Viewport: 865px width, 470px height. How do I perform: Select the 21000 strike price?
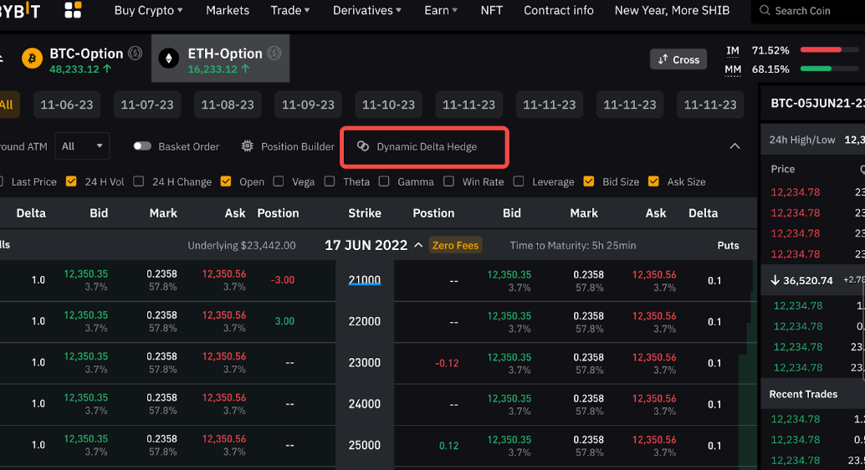(364, 280)
